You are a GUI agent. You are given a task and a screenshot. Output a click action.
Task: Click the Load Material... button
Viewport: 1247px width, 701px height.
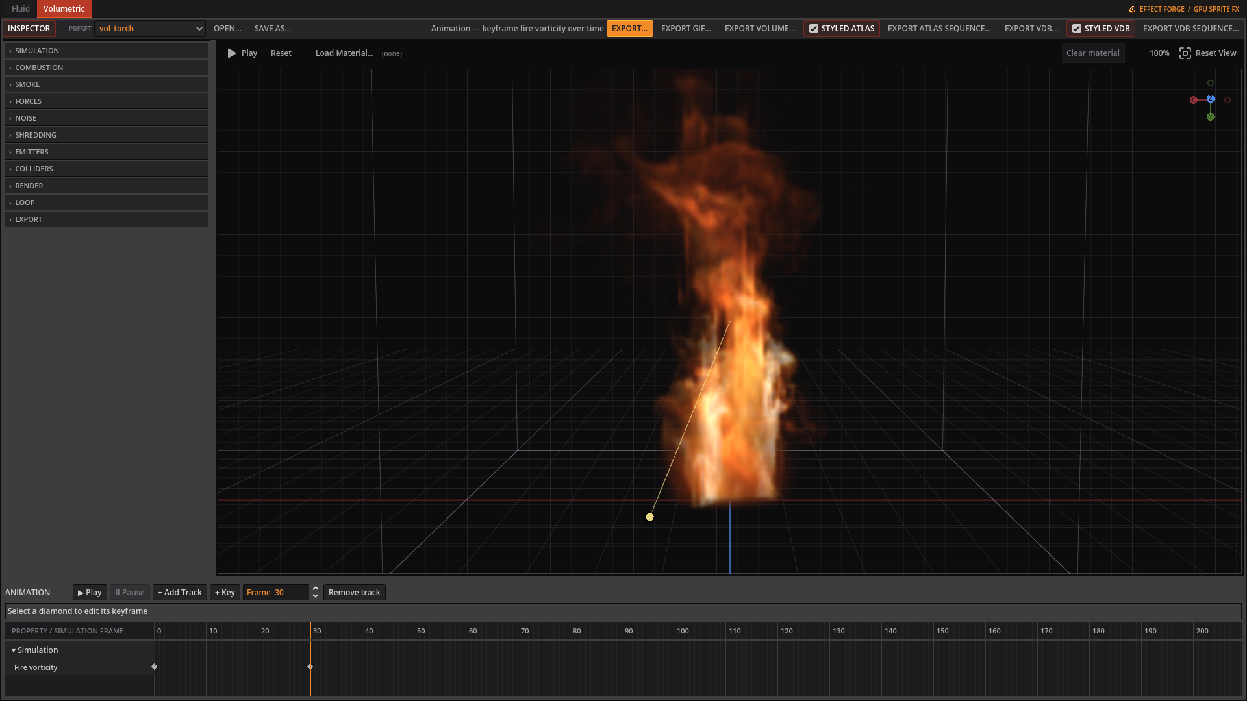click(344, 53)
